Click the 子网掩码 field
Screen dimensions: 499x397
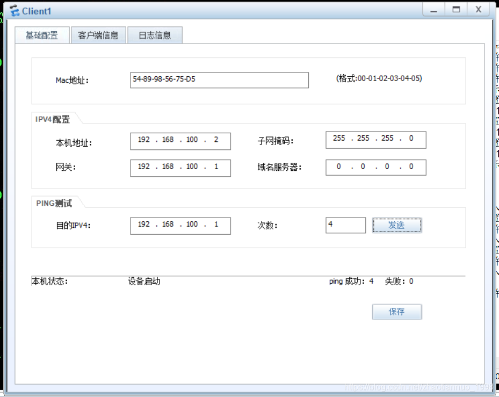(x=376, y=140)
